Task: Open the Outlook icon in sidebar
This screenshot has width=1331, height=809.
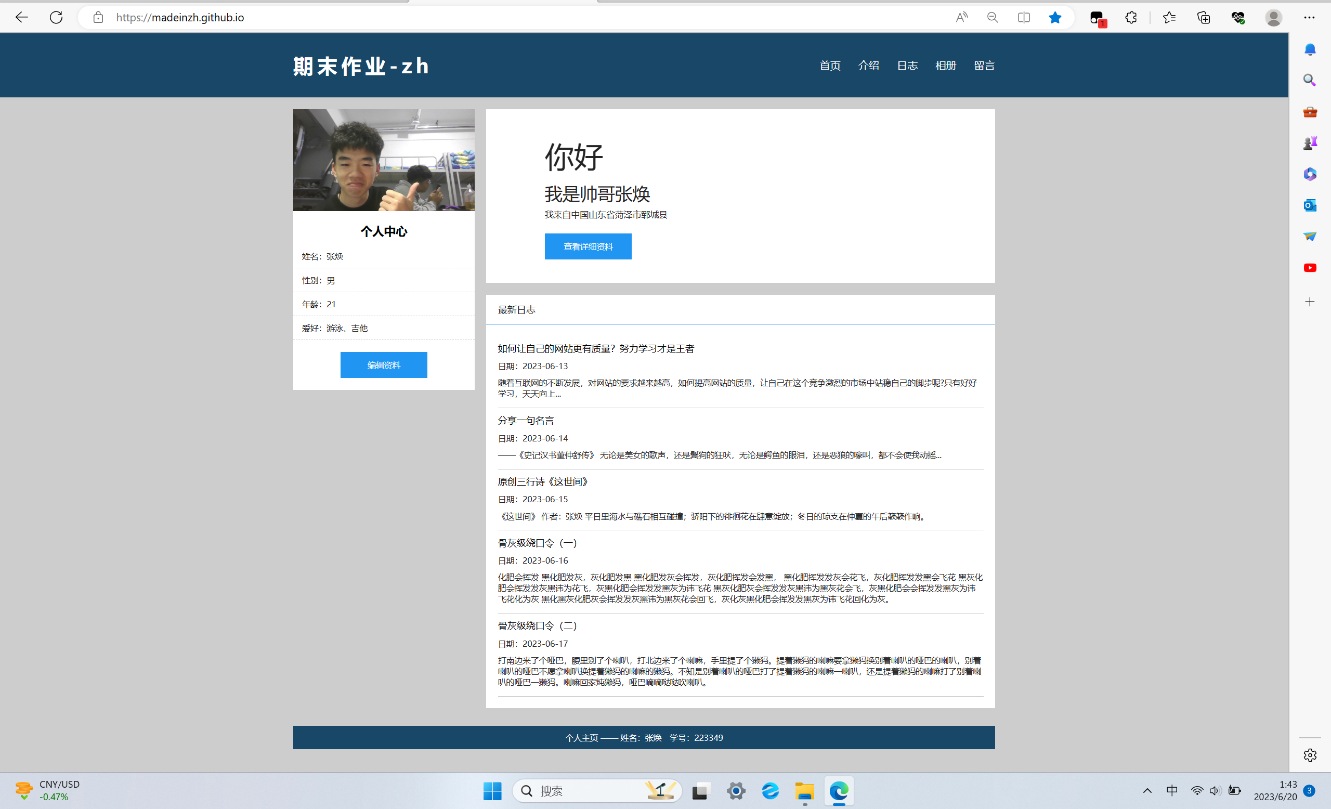Action: pyautogui.click(x=1309, y=205)
